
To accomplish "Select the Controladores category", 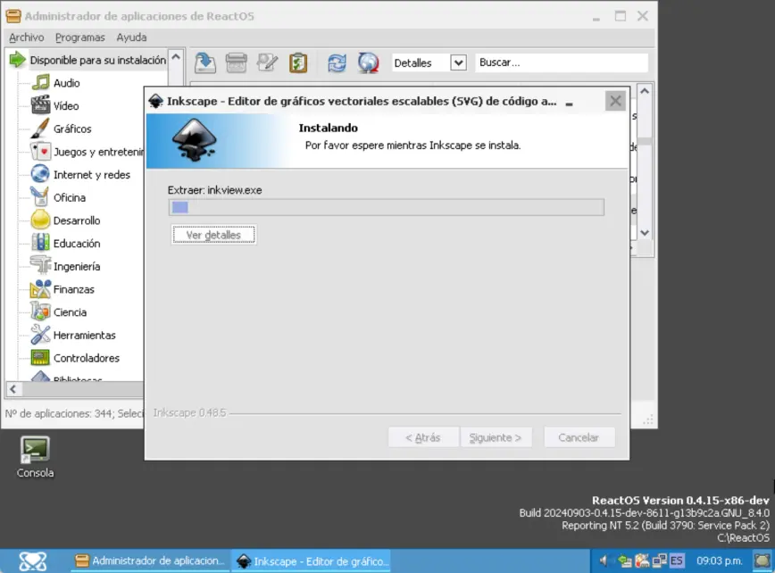I will [x=86, y=358].
